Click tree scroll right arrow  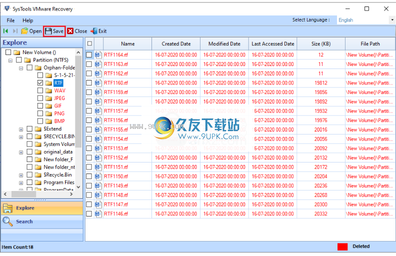(x=71, y=194)
